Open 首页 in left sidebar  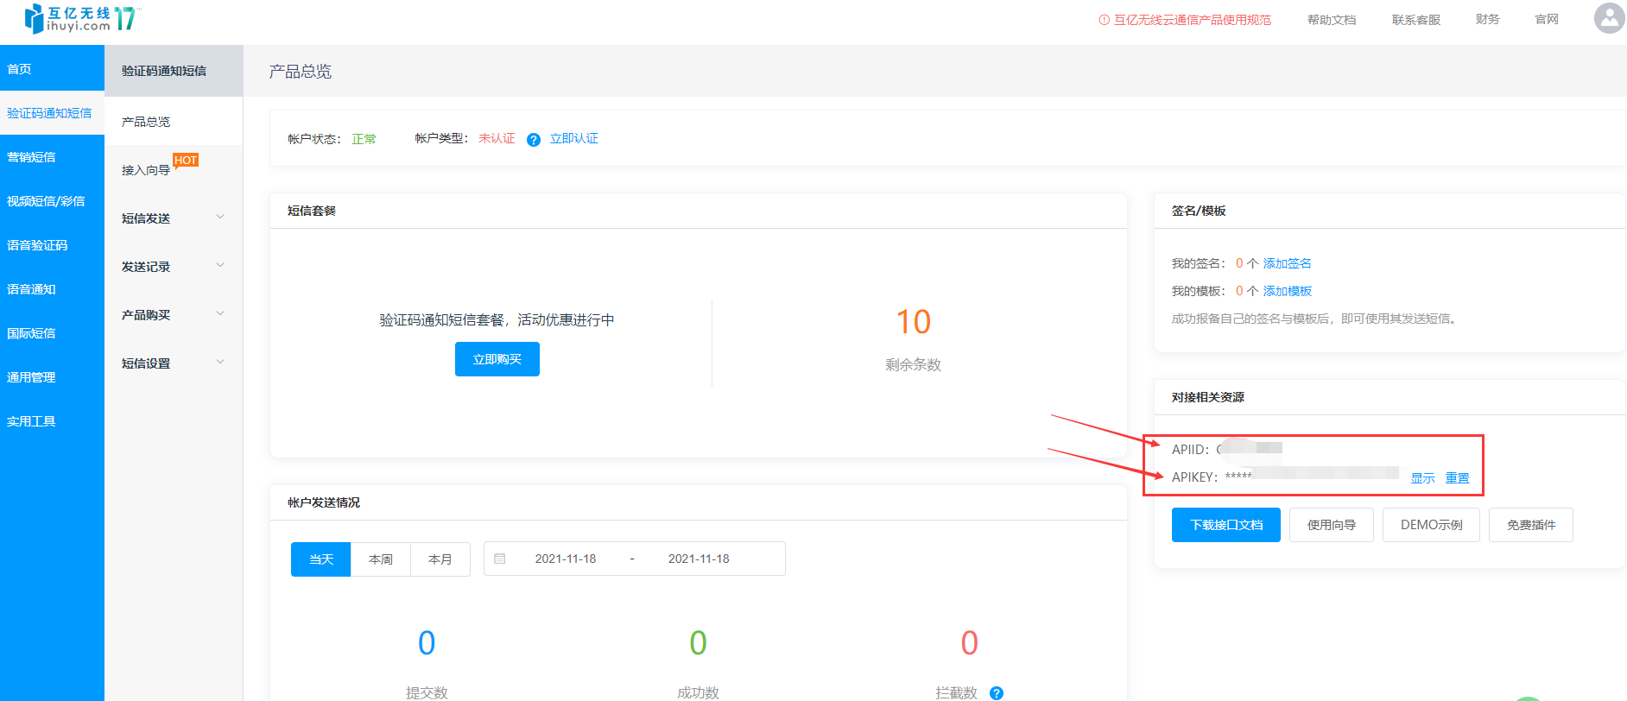click(52, 69)
